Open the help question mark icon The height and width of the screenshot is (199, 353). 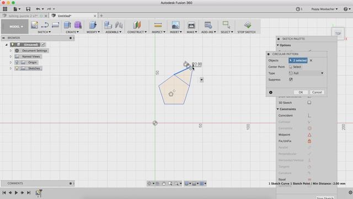346,9
